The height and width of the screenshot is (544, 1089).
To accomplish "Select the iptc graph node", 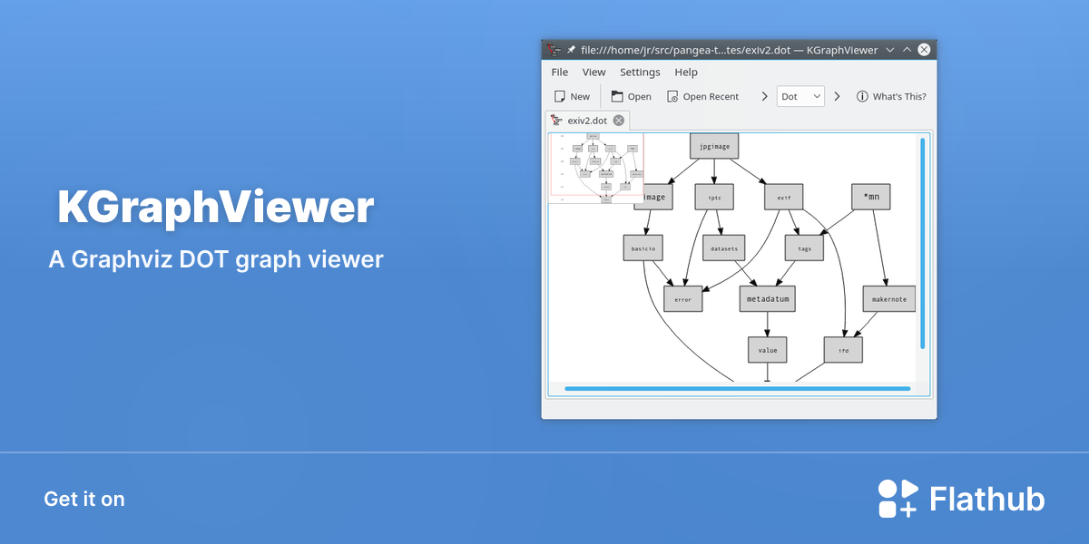I will pos(714,197).
